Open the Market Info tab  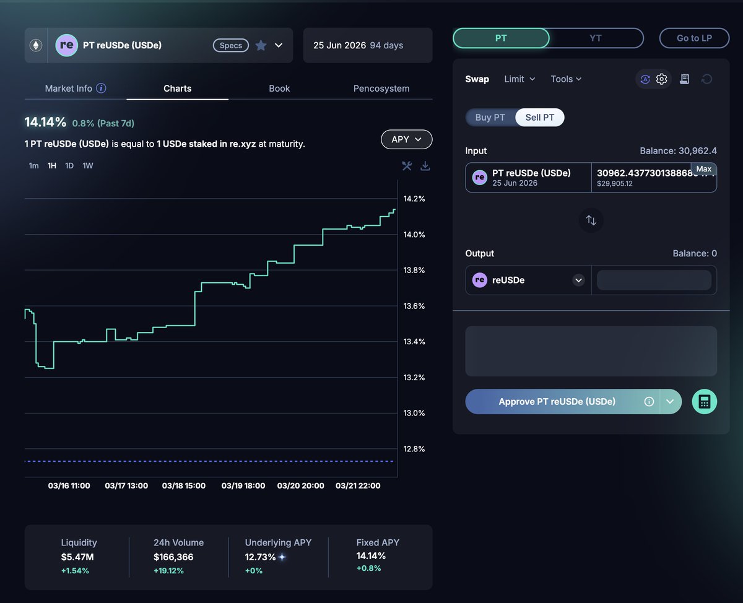(76, 89)
